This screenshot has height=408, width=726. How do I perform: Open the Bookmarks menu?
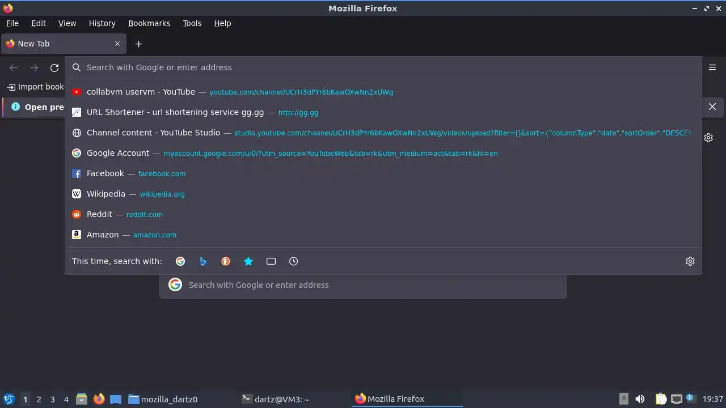pyautogui.click(x=149, y=23)
